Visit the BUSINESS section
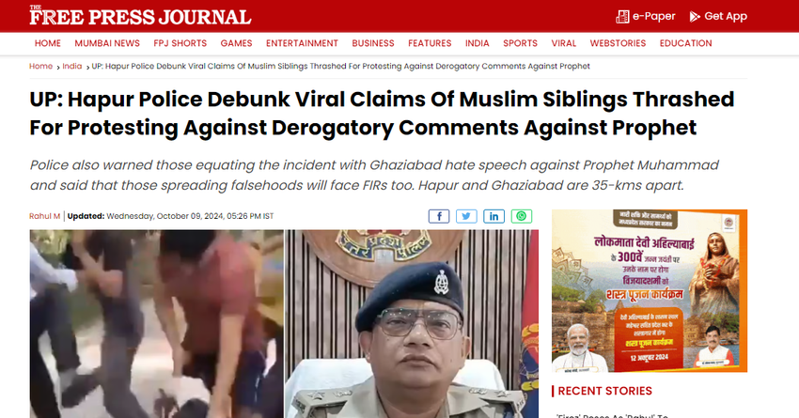The height and width of the screenshot is (418, 799). coord(373,43)
